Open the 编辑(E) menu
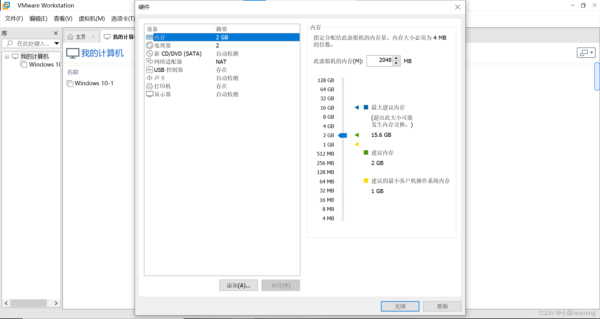600x319 pixels. 38,19
